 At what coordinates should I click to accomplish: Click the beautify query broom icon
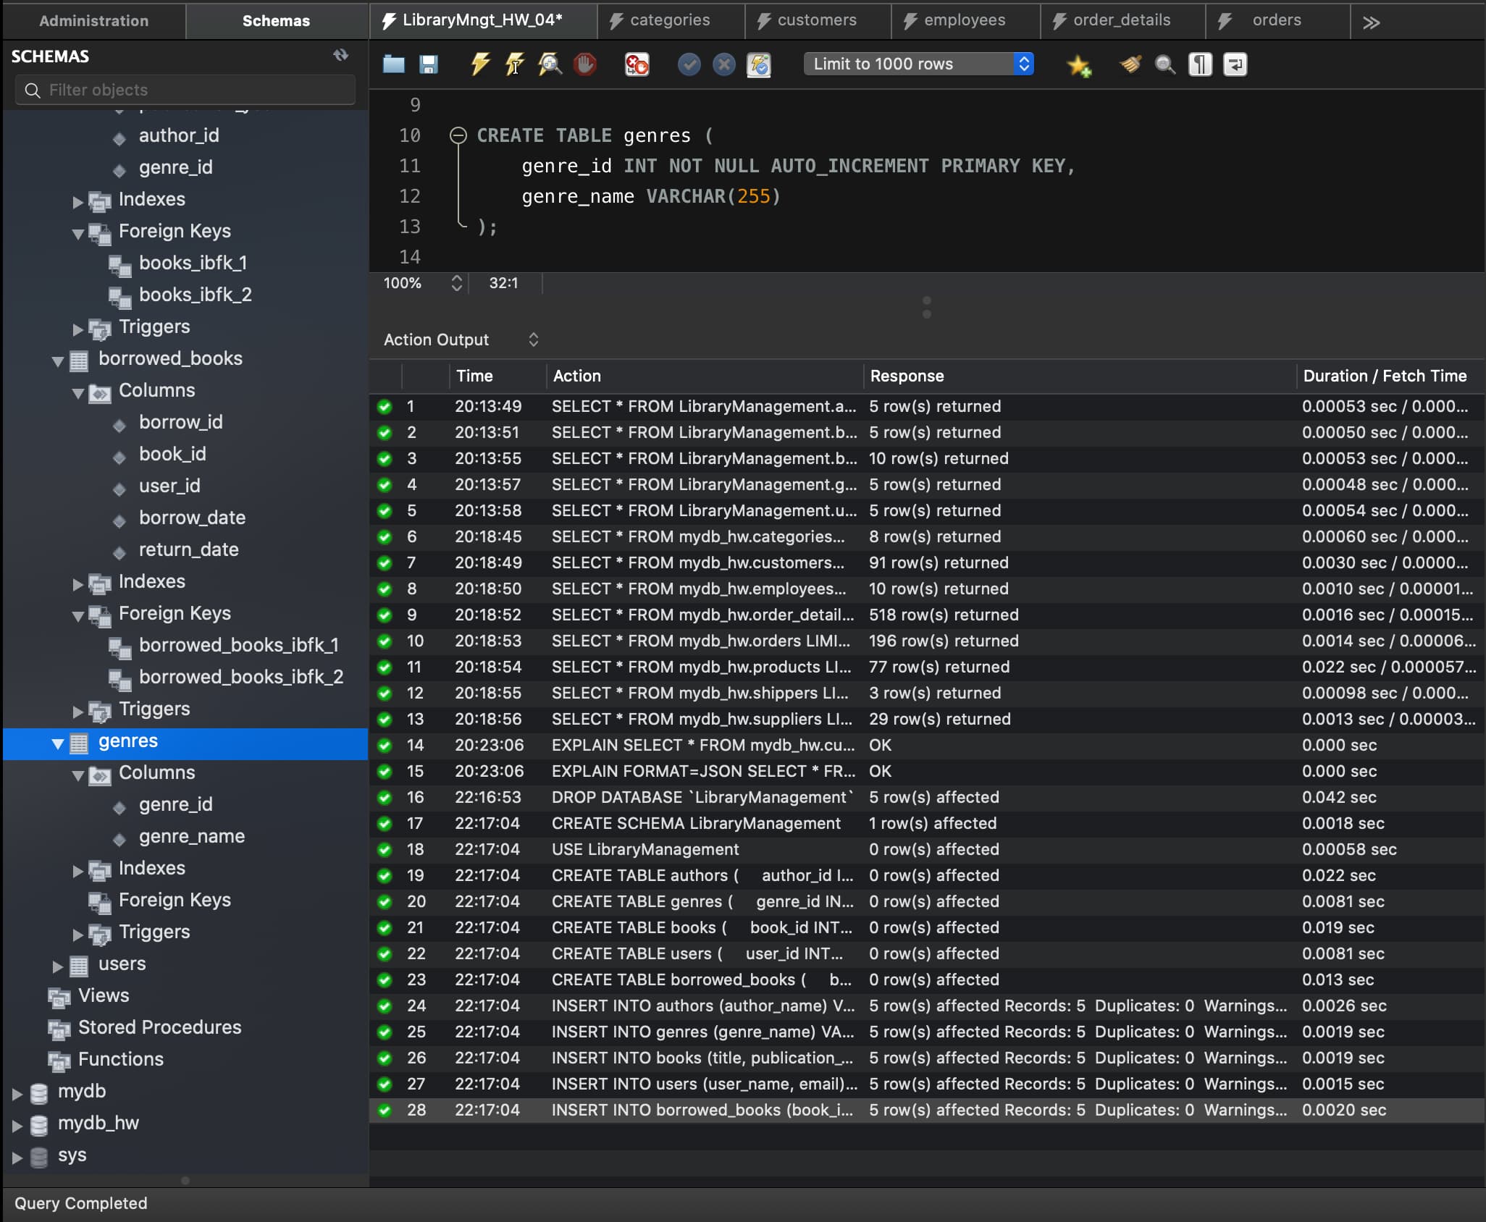coord(1130,64)
